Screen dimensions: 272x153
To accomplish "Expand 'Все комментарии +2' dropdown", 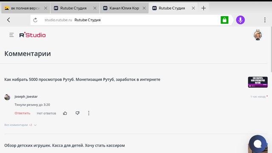I will [x=20, y=125].
